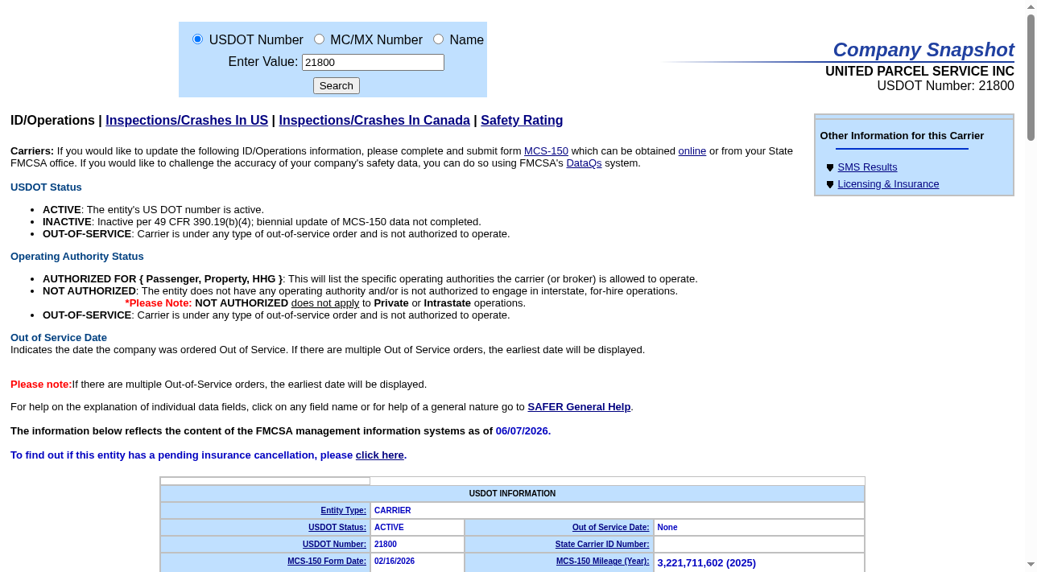
Task: Click the MCS-150 Mileage (Year) field name
Action: pos(602,561)
